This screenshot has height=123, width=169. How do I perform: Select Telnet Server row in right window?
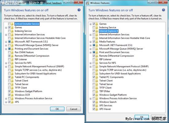pyautogui.click(x=106, y=84)
